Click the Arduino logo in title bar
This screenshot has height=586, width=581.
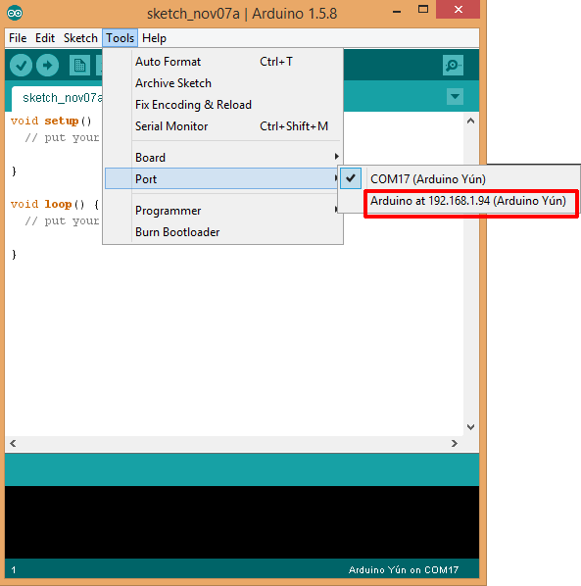(x=15, y=14)
